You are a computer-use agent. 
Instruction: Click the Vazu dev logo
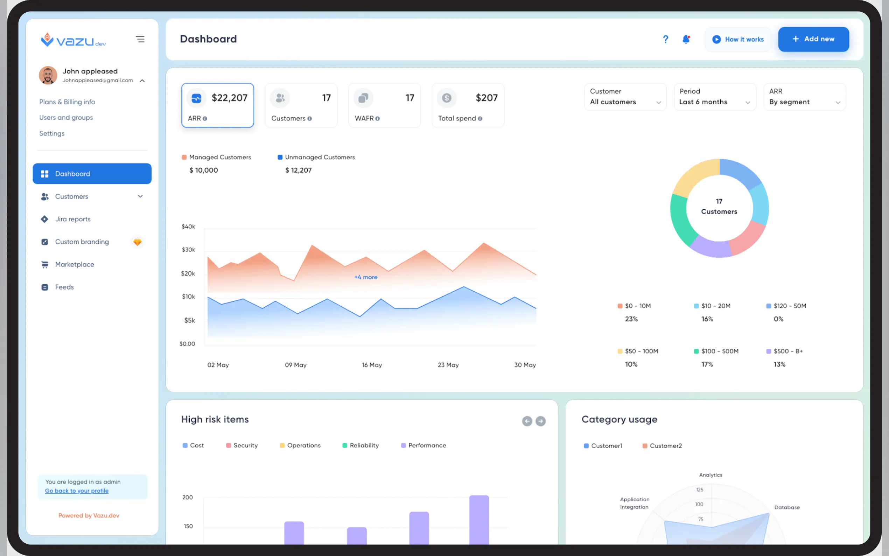73,40
